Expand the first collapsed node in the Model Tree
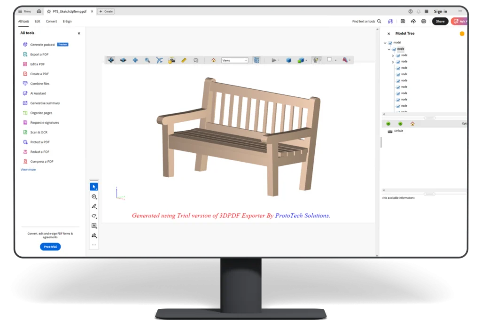 tap(393, 55)
